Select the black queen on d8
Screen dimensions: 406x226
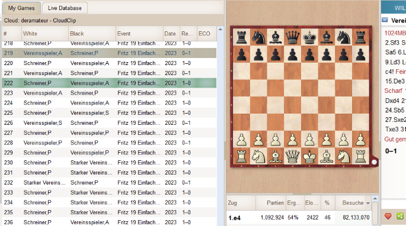pyautogui.click(x=292, y=37)
